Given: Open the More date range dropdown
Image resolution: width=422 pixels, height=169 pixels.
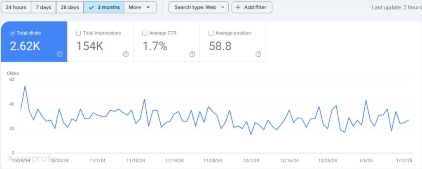Looking at the screenshot, I should (x=140, y=7).
